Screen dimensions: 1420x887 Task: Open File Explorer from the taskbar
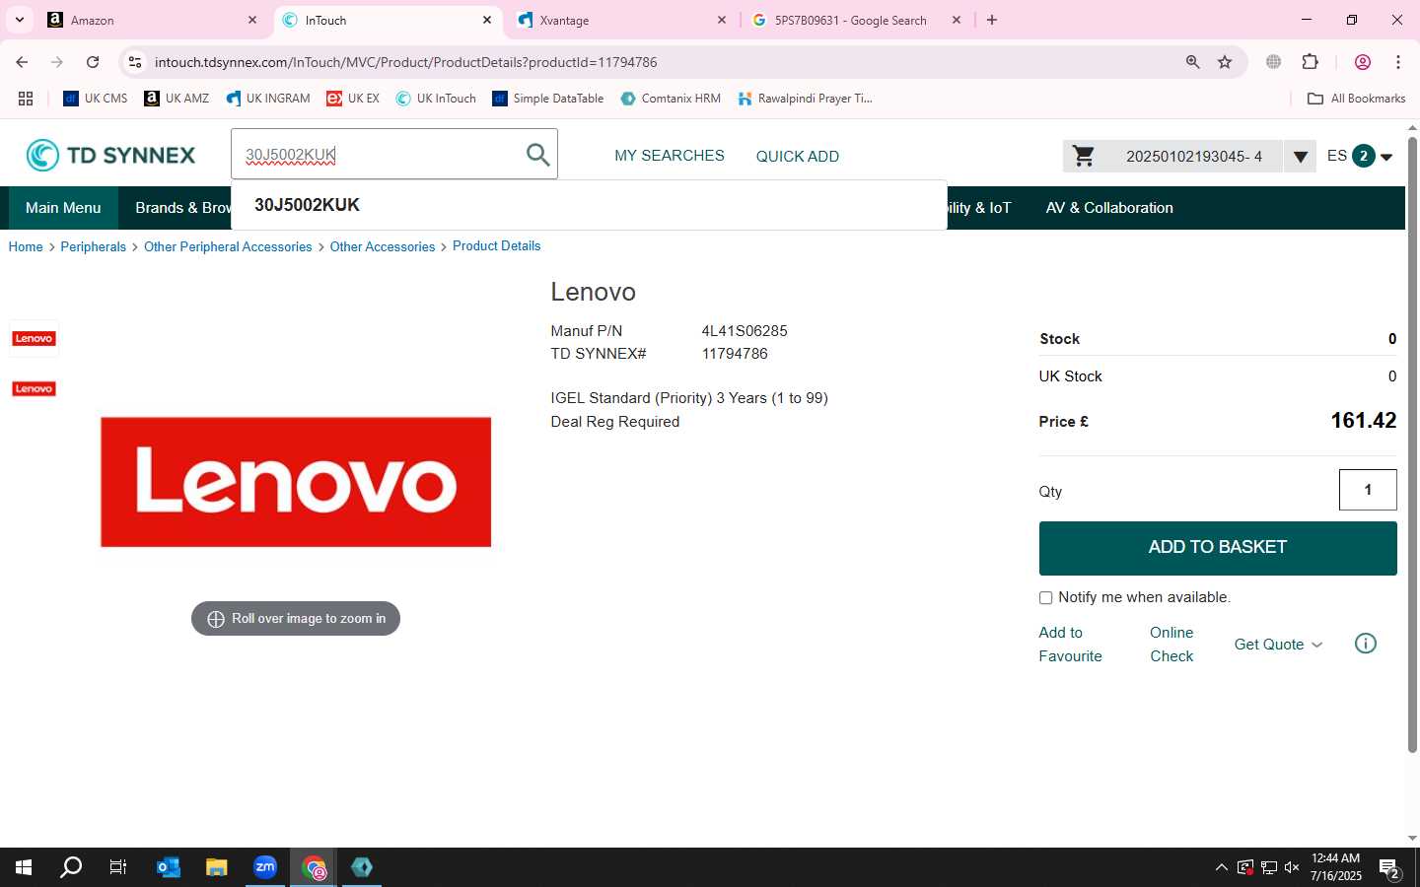(x=217, y=867)
